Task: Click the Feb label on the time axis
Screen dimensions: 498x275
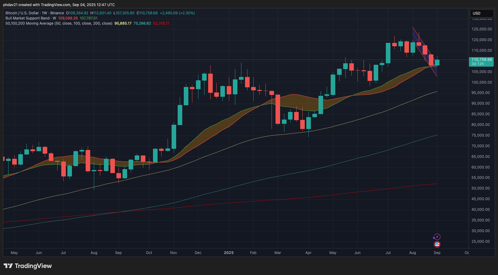Action: (253, 253)
